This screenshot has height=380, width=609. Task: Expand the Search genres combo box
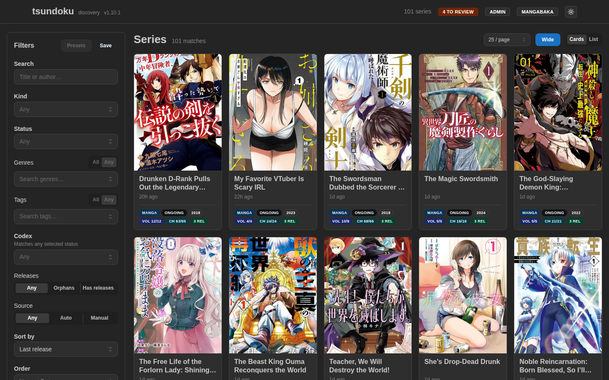tap(66, 179)
